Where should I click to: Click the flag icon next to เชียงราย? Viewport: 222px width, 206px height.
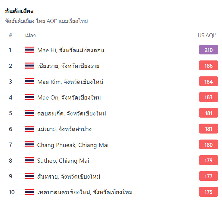click(30, 66)
